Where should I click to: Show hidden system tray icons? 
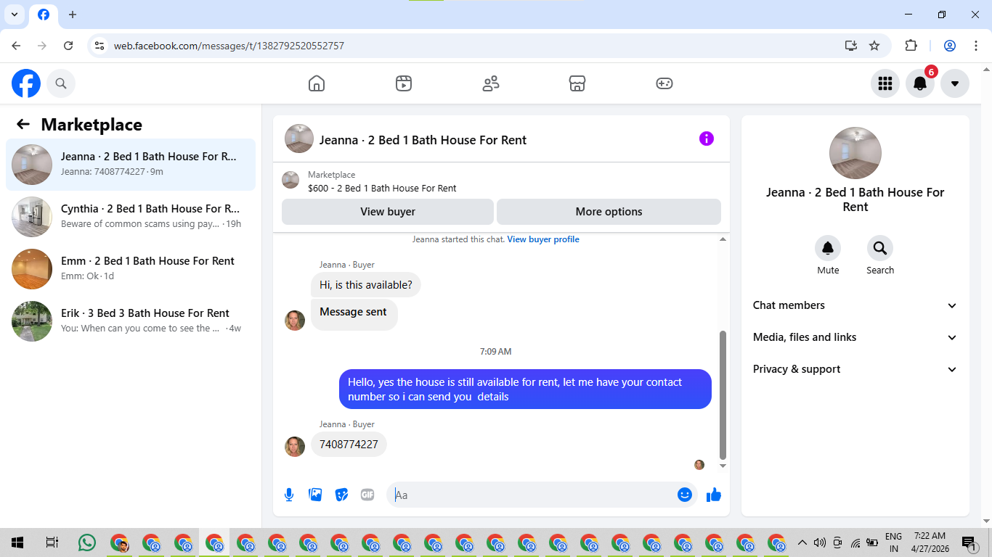click(802, 542)
